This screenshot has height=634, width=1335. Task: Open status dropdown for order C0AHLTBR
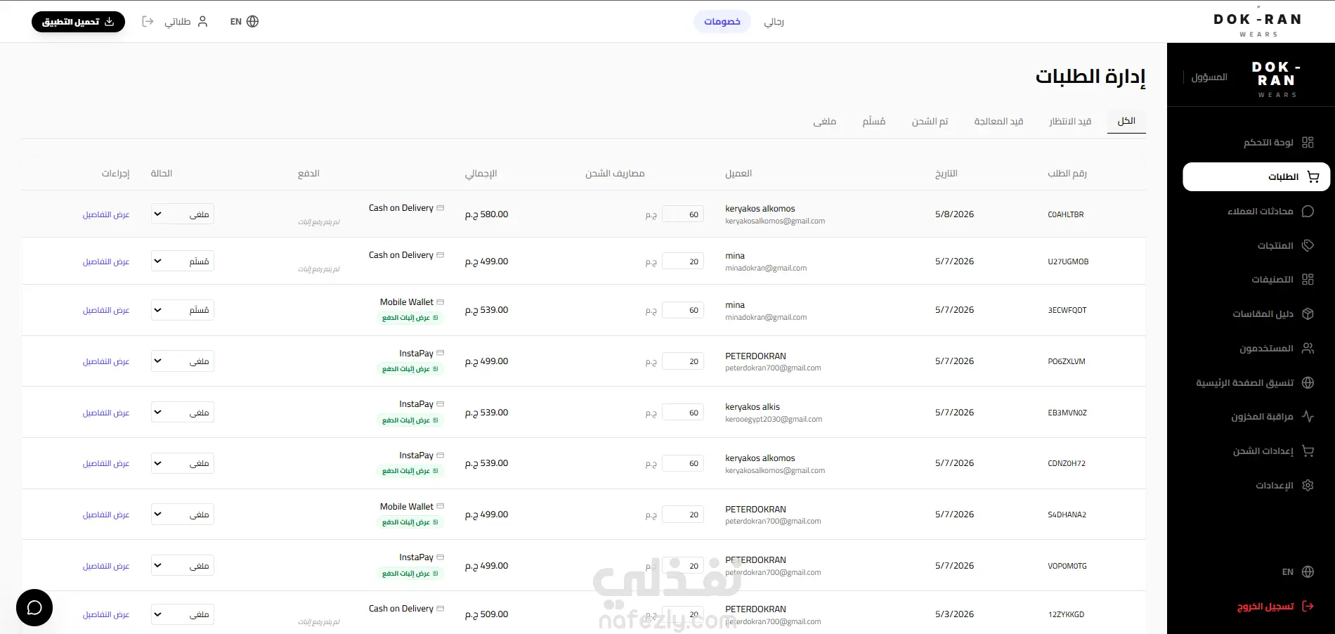click(x=183, y=214)
